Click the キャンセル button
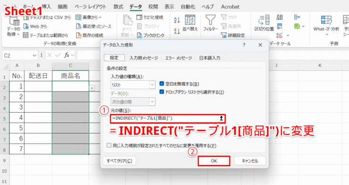Viewport: 349px width, 185px height. 250,161
